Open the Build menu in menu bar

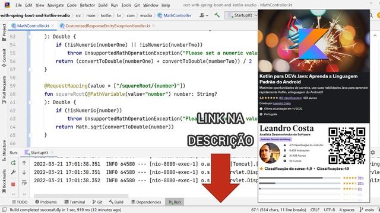point(103,5)
